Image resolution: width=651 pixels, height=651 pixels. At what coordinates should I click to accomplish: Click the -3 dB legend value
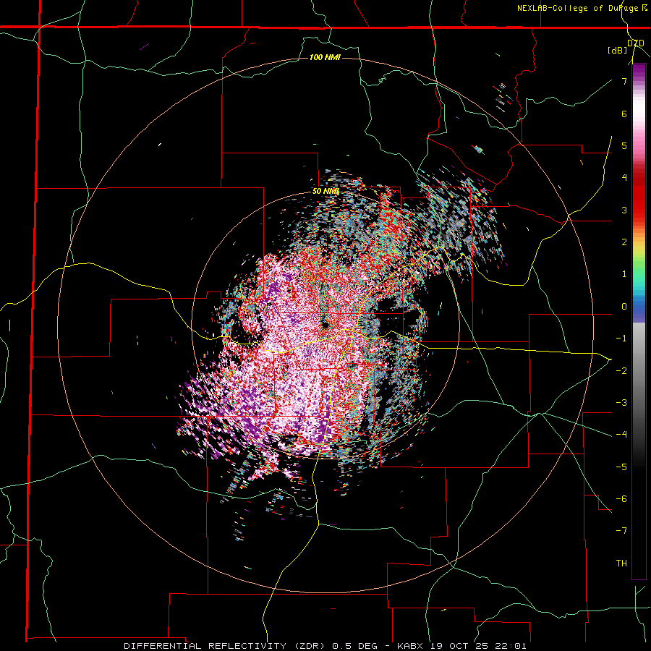click(621, 403)
